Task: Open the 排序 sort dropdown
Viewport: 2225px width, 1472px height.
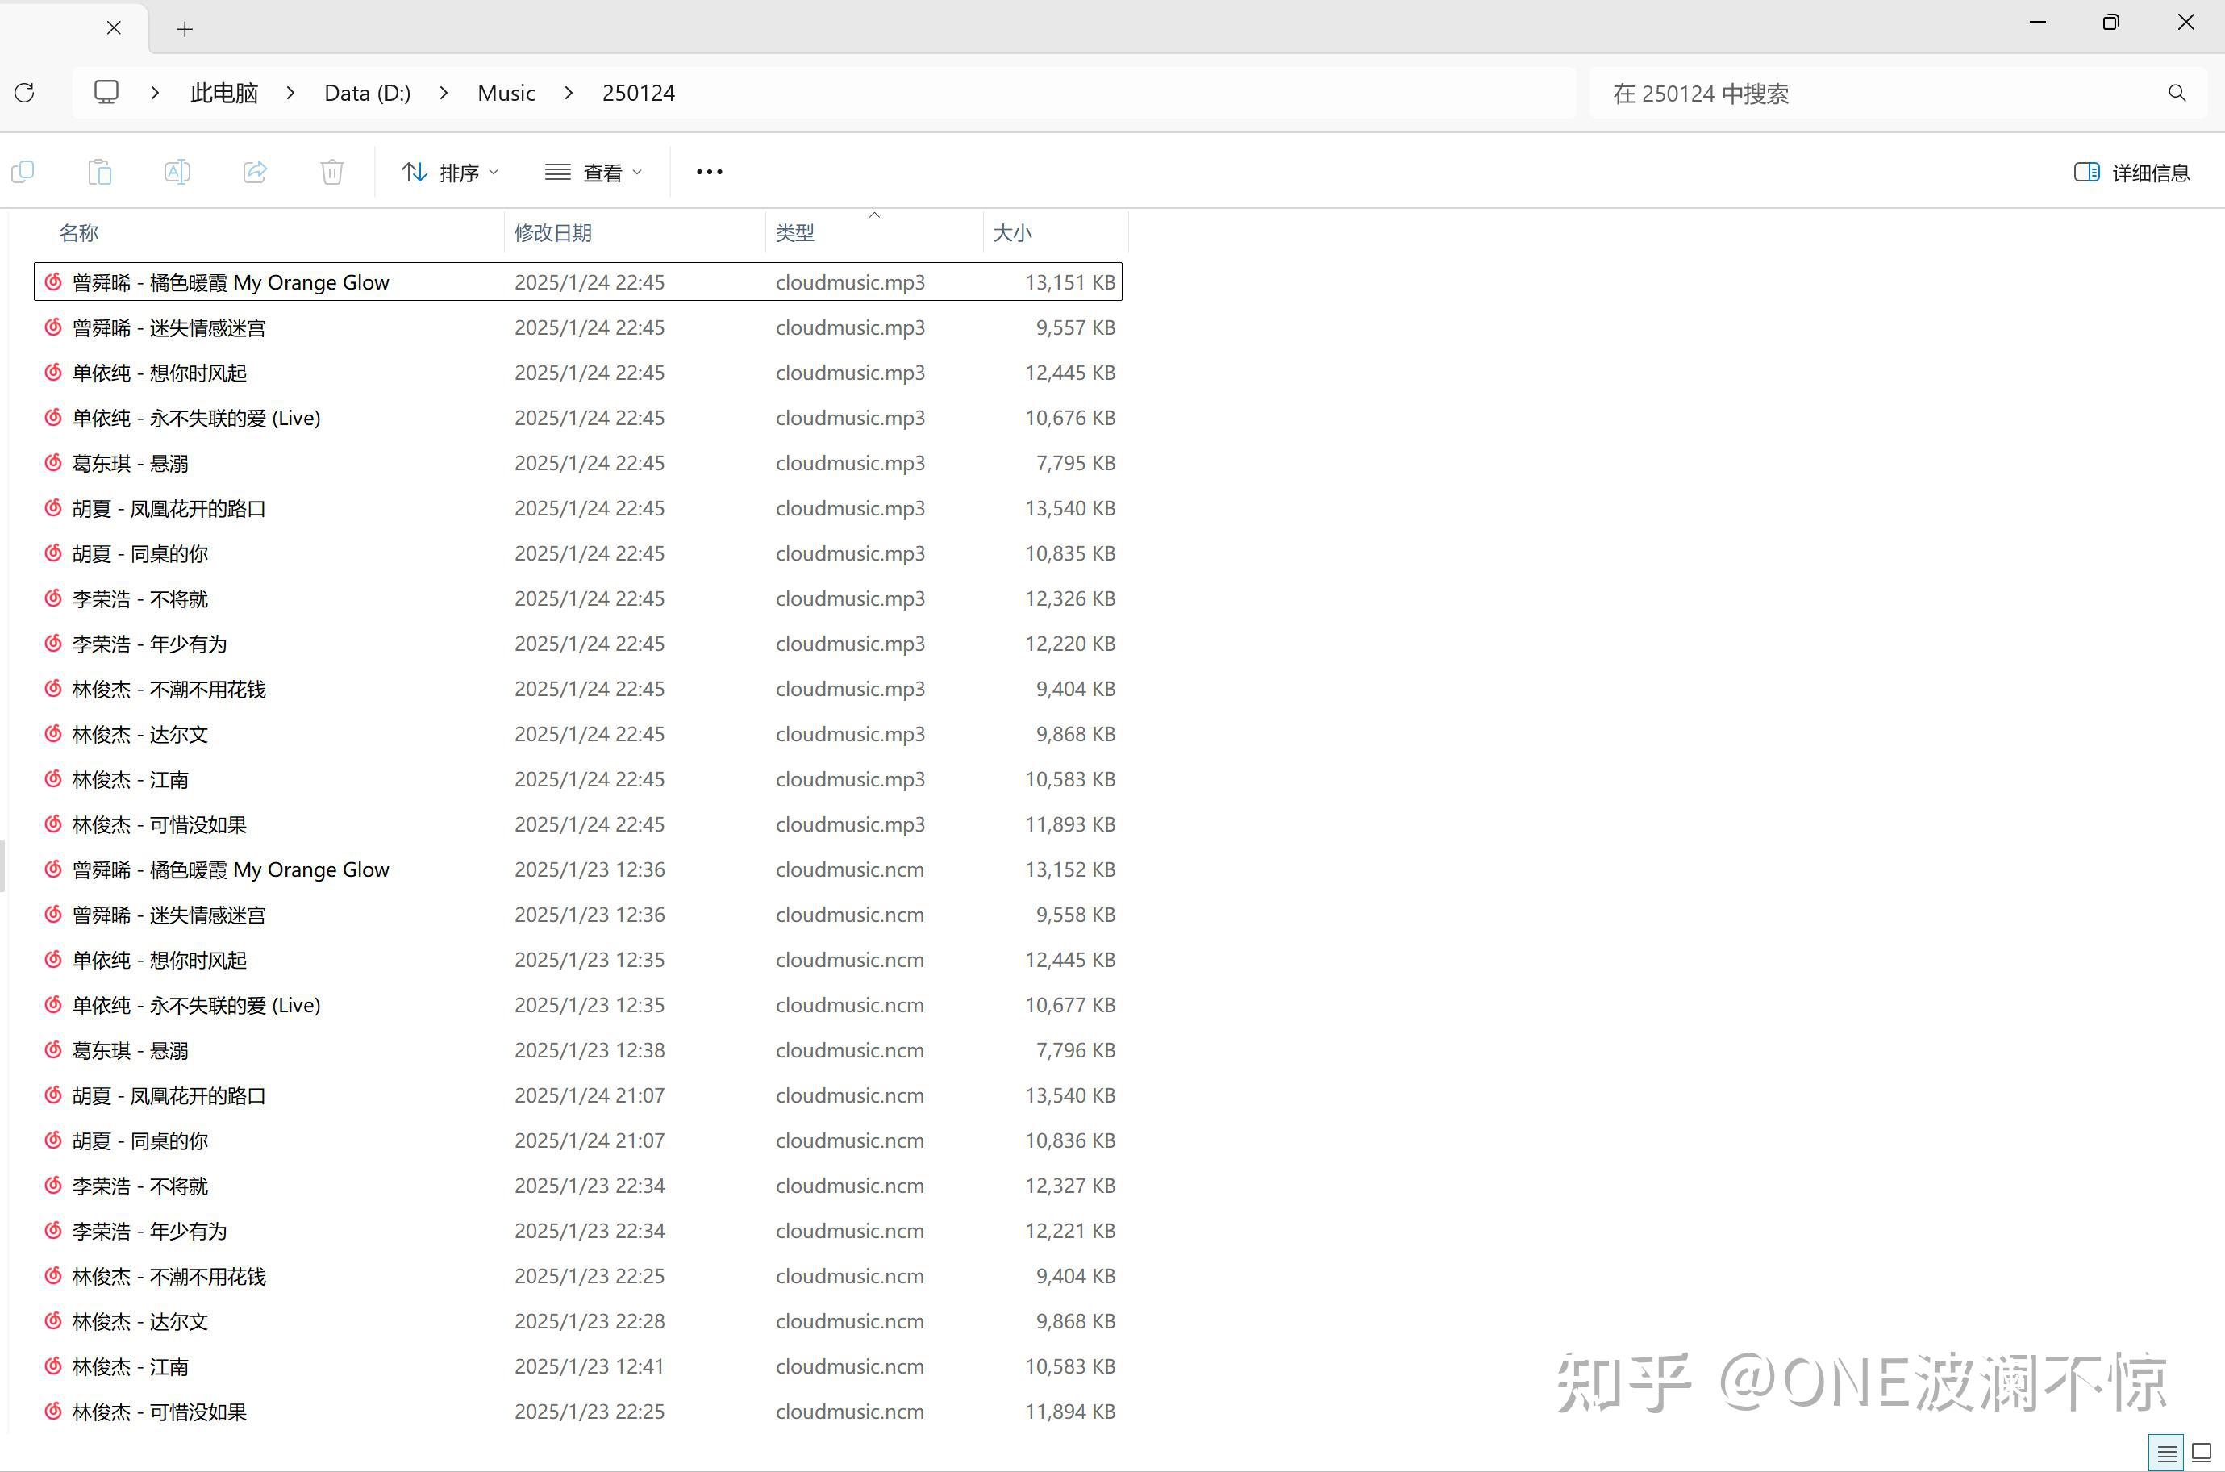Action: pos(449,171)
